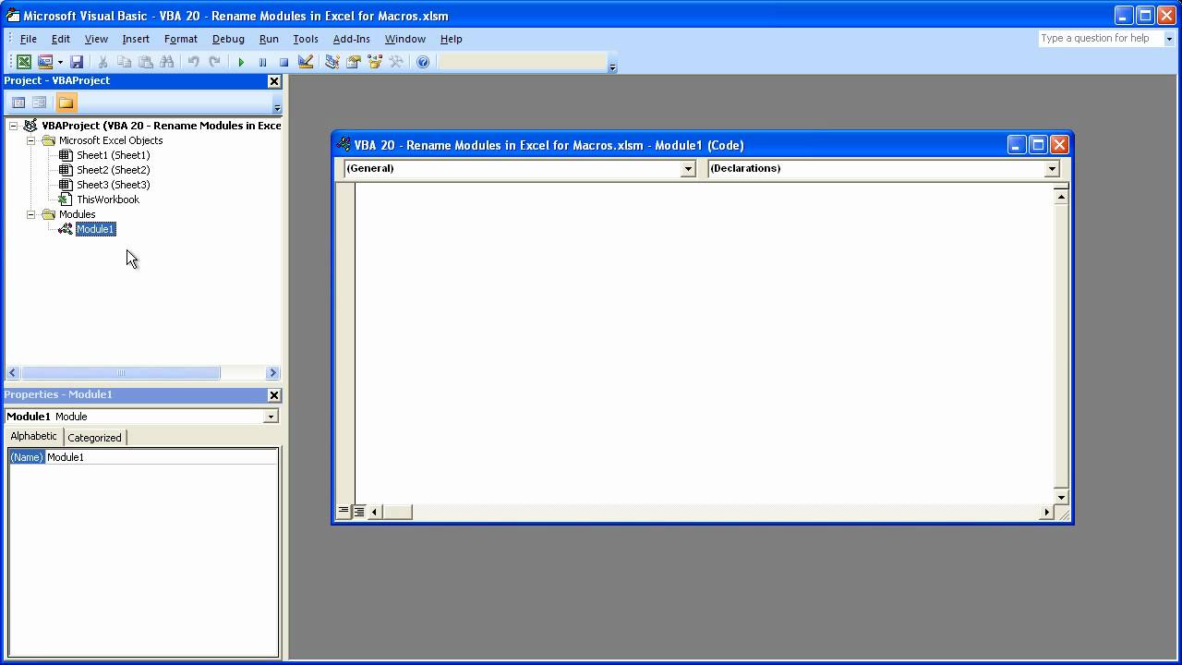Click code window horizontal scrollbar right arrow
Image resolution: width=1182 pixels, height=665 pixels.
coord(1046,512)
